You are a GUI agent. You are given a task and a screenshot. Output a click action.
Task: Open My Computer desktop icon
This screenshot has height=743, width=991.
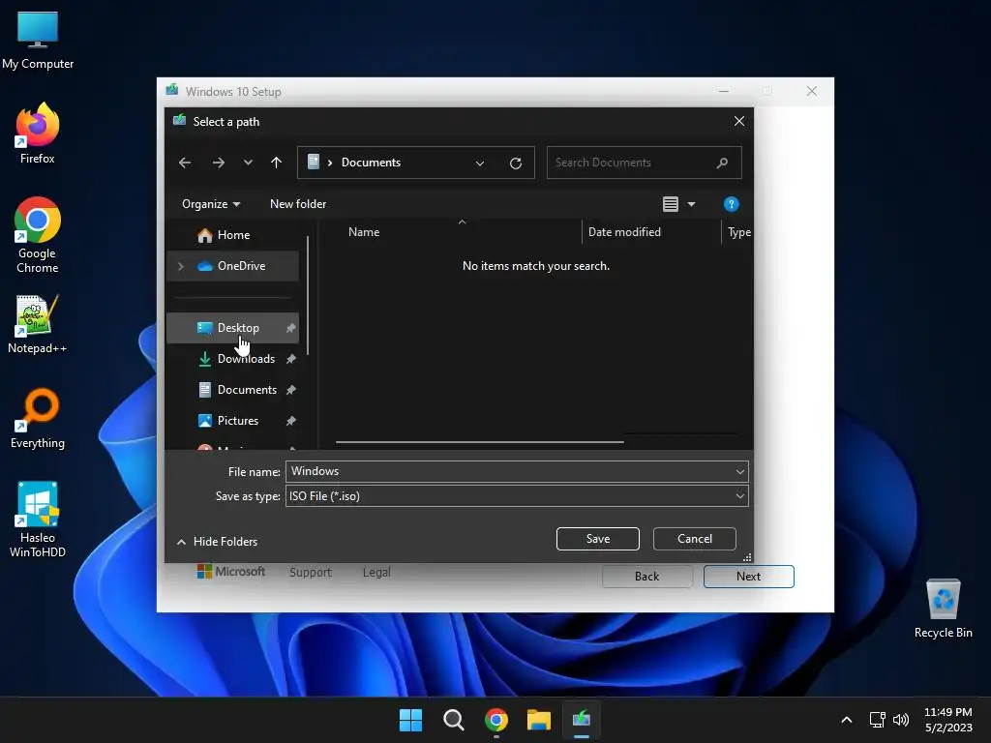click(38, 41)
